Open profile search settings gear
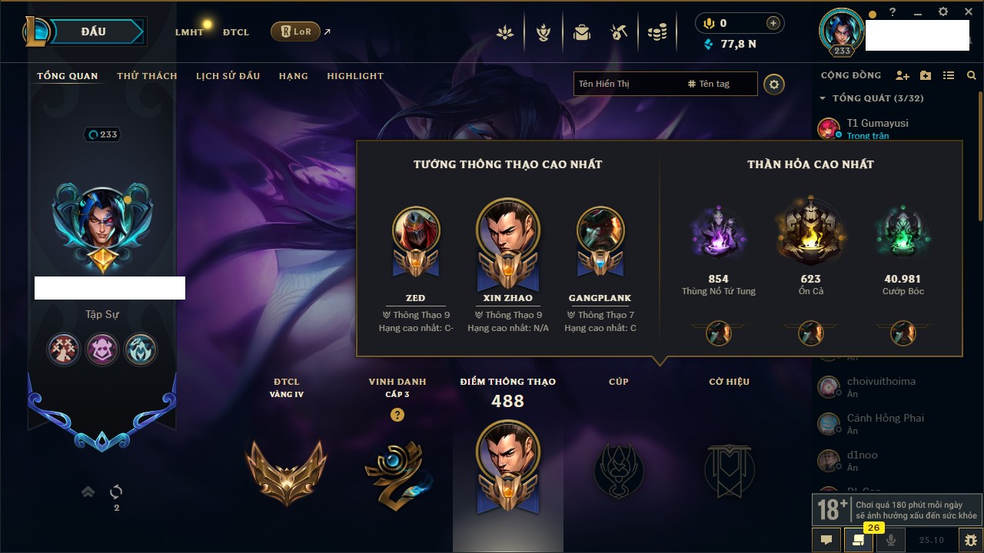 (x=774, y=84)
